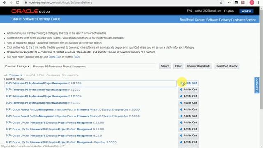
Task: Add JD Edwards Integration Pack 11.6.0.0.0 to cart
Action: 188,109
